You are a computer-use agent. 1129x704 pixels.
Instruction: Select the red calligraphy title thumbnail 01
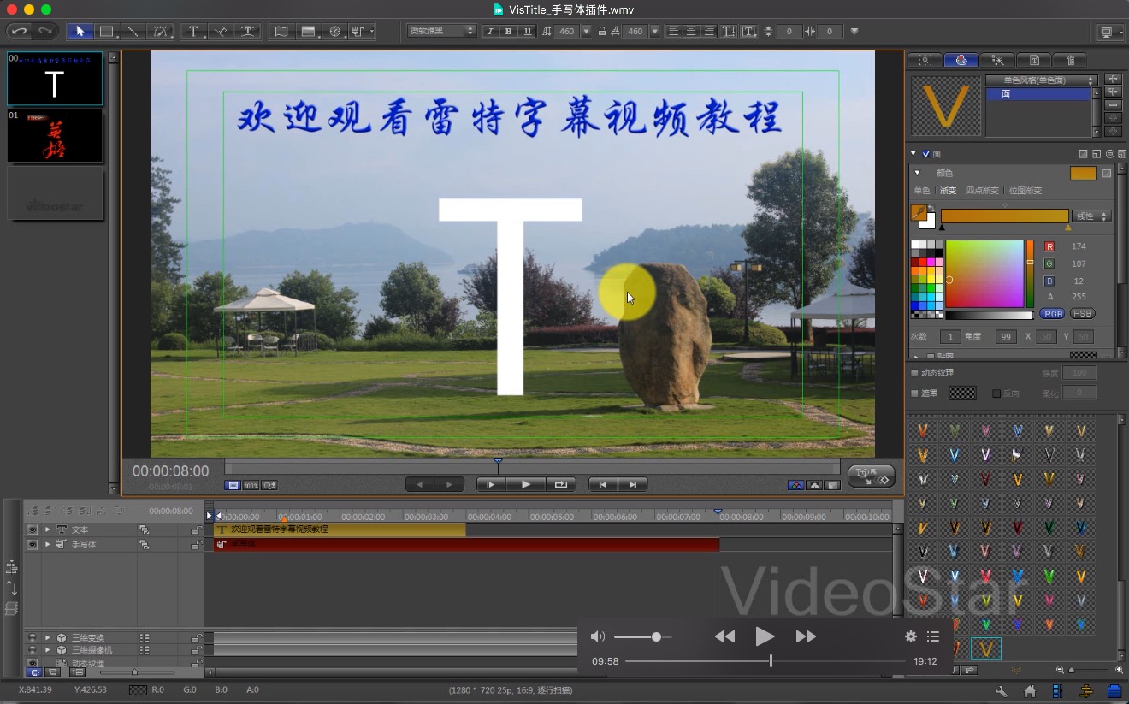point(55,135)
